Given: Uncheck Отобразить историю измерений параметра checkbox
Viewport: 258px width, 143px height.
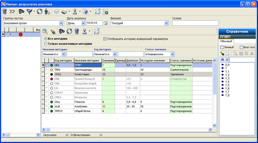Looking at the screenshot, I should (x=105, y=39).
